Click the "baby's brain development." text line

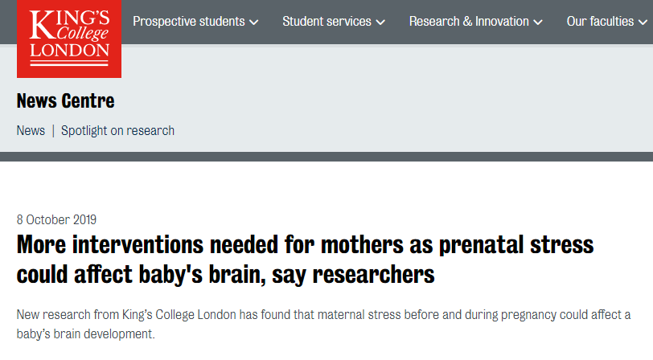coord(86,333)
